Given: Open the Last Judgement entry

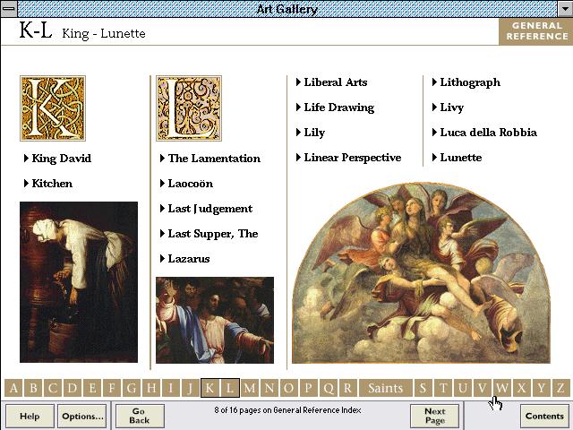Looking at the screenshot, I should (x=207, y=209).
